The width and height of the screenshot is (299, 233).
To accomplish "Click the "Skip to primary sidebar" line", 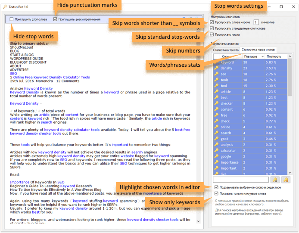I will click(29, 43).
